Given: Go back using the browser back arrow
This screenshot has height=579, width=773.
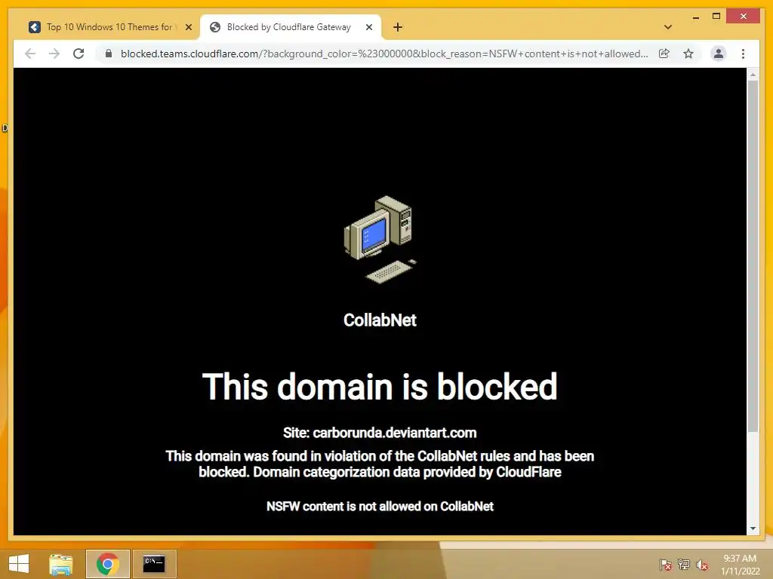Looking at the screenshot, I should [30, 54].
